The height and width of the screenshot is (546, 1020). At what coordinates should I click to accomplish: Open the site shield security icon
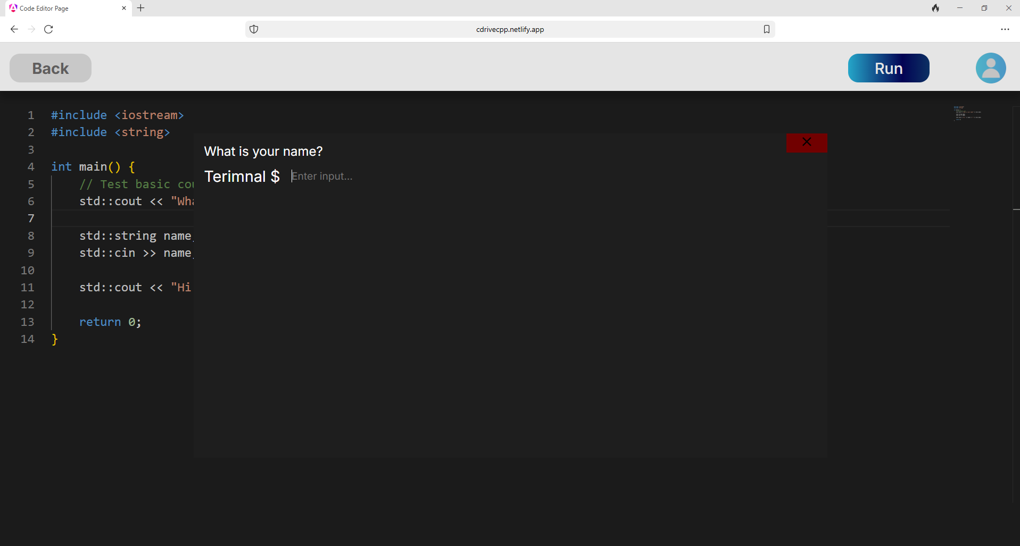[254, 29]
